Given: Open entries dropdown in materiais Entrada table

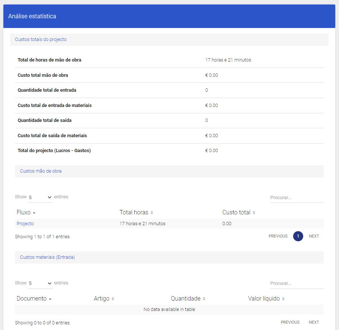Looking at the screenshot, I should (x=40, y=283).
